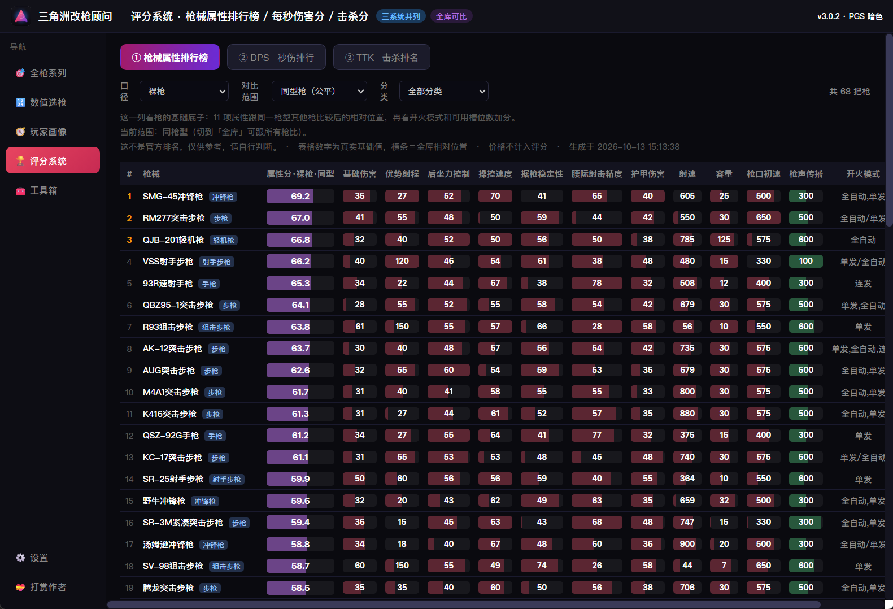The width and height of the screenshot is (893, 609).
Task: Click the 三系统并列 badge
Action: (x=401, y=16)
